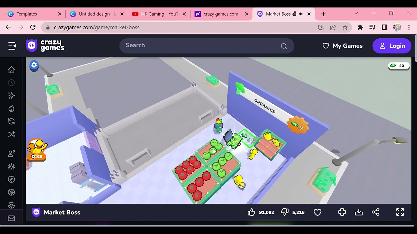Image resolution: width=417 pixels, height=234 pixels.
Task: Switch to the HK Gaming YouTube tab
Action: tap(160, 14)
